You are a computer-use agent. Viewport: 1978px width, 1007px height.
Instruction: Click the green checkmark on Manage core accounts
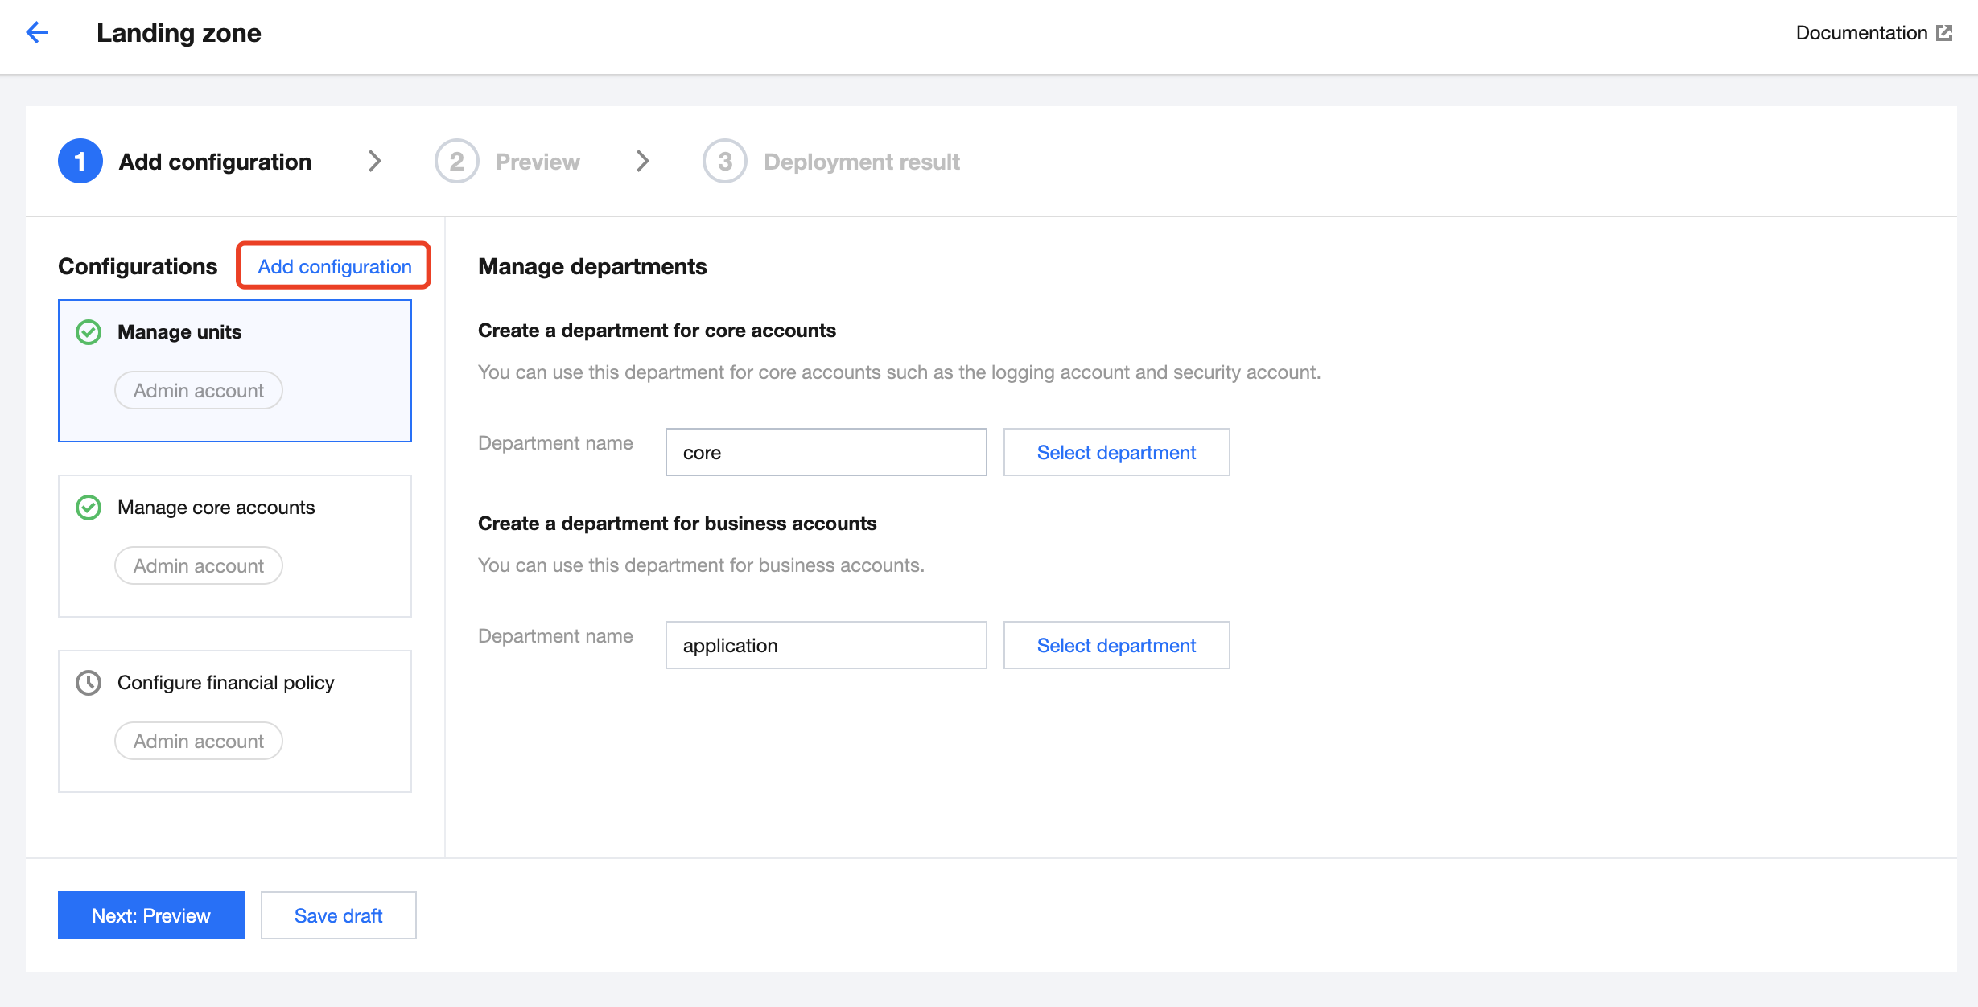click(x=89, y=507)
